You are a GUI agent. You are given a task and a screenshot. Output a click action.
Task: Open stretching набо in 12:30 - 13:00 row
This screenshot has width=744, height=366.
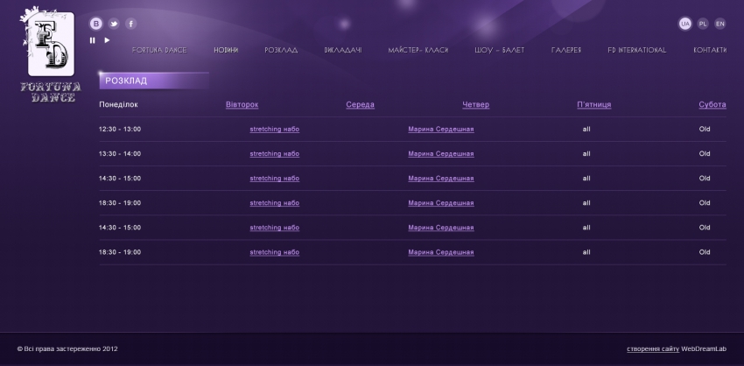tap(274, 130)
